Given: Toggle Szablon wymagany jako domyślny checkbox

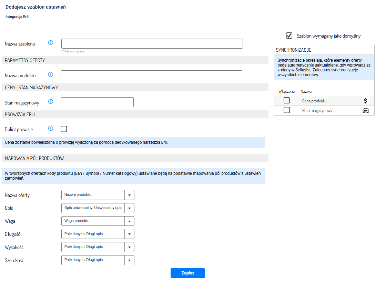Looking at the screenshot, I should click(289, 36).
